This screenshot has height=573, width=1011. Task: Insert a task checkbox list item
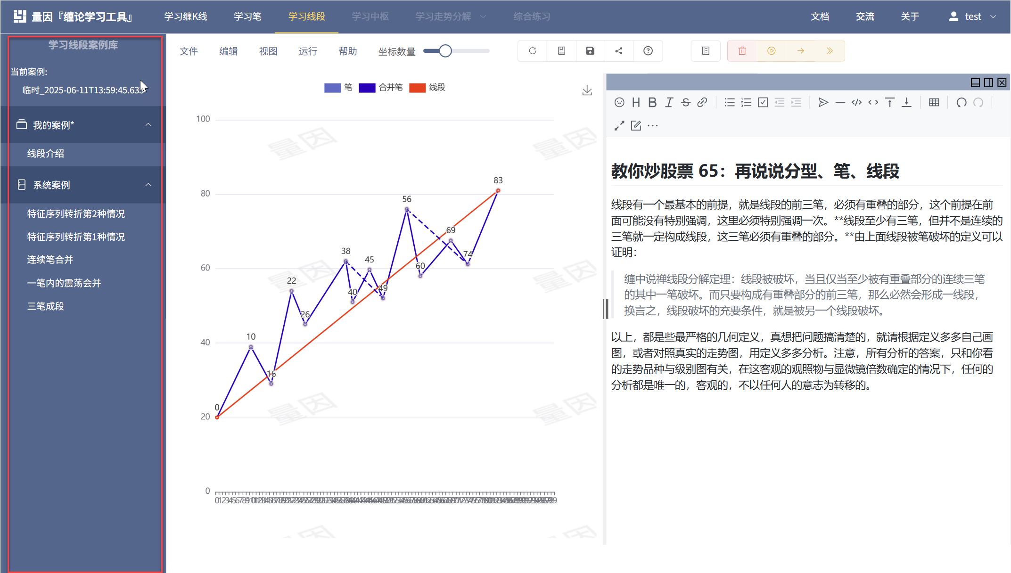coord(763,102)
